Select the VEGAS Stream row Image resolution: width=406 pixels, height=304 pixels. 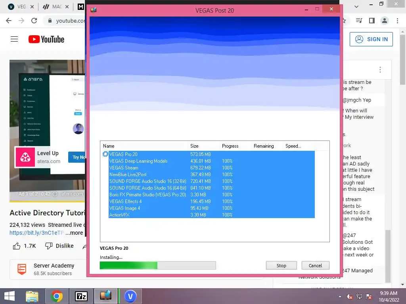click(x=212, y=168)
